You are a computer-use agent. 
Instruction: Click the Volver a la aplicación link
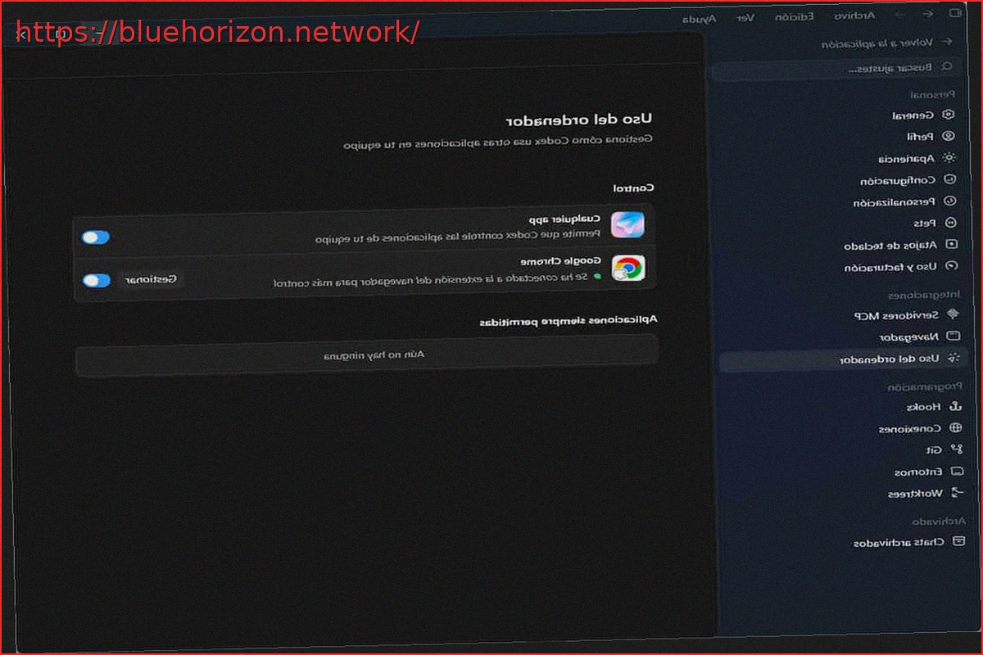pyautogui.click(x=879, y=43)
